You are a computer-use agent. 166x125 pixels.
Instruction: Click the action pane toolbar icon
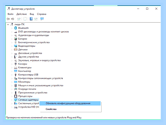[36, 19]
